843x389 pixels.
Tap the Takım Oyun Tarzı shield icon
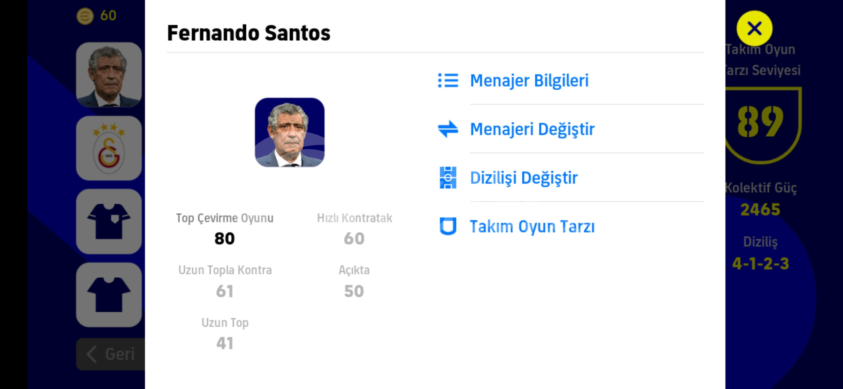click(x=448, y=226)
